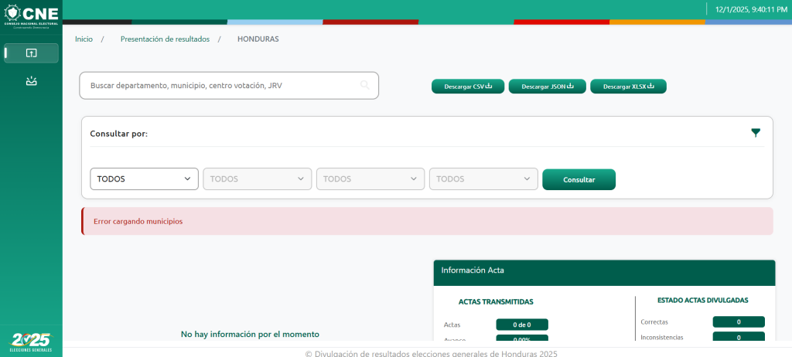Click the No hay información por el momento text
The image size is (792, 357).
click(250, 334)
